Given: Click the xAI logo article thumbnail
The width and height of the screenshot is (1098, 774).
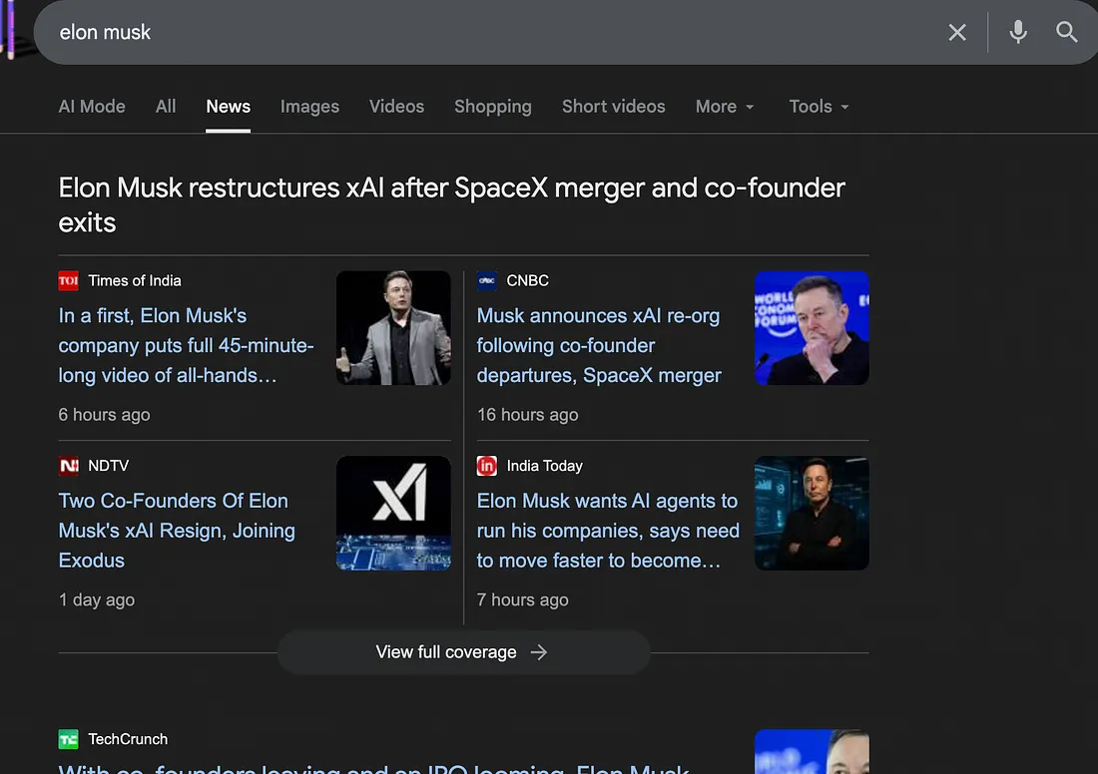Looking at the screenshot, I should (393, 513).
